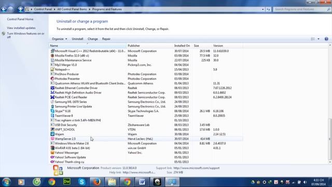This screenshot has height=187, width=332.
Task: Click the Notepad++ program icon
Action: click(x=52, y=69)
